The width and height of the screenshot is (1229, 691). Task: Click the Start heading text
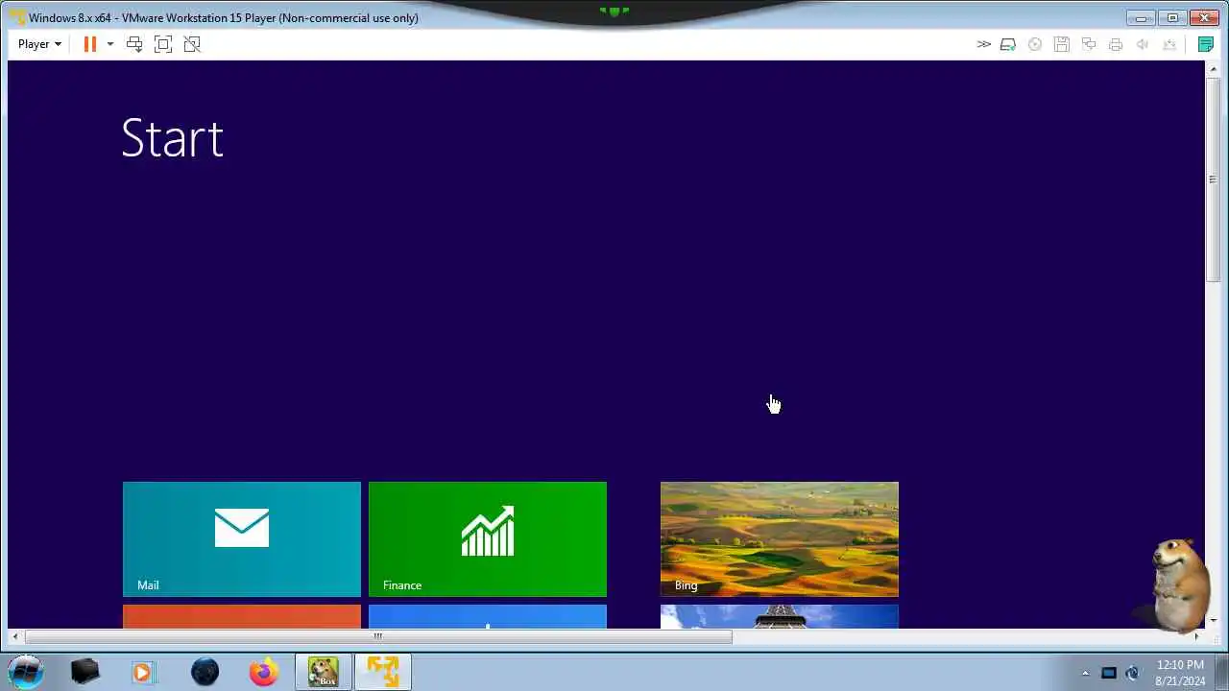(x=173, y=139)
